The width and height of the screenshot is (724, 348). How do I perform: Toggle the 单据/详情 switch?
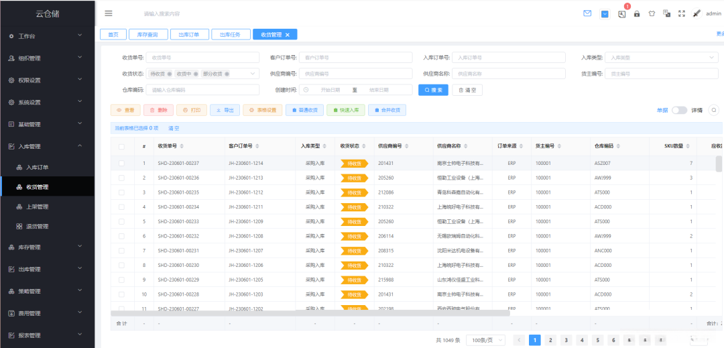pos(679,110)
